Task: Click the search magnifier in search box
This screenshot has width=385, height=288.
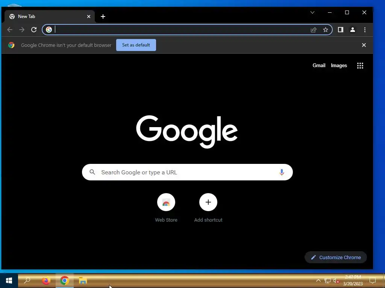Action: point(92,172)
